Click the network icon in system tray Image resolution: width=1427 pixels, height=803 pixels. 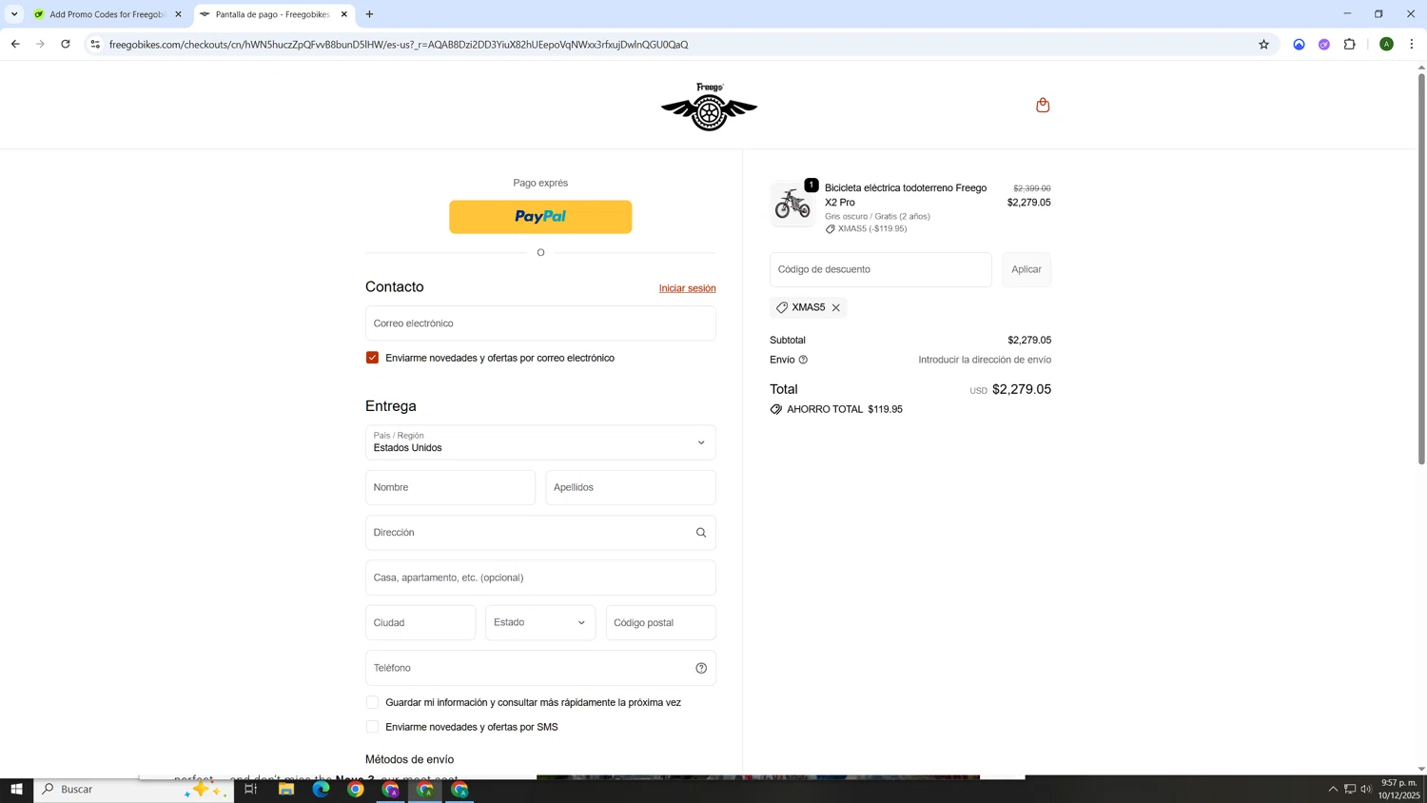pyautogui.click(x=1349, y=789)
